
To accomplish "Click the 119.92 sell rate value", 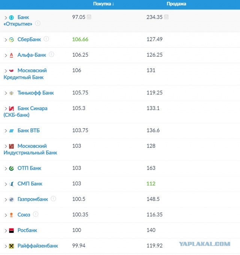I will click(x=154, y=246).
